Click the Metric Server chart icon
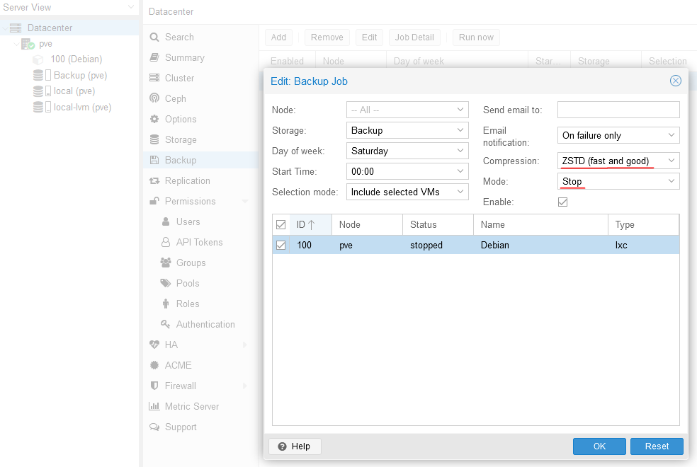This screenshot has height=467, width=697. tap(154, 406)
